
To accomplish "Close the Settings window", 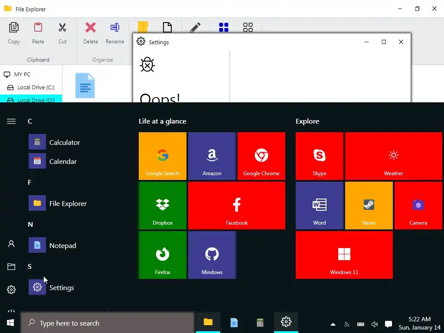I will 401,42.
